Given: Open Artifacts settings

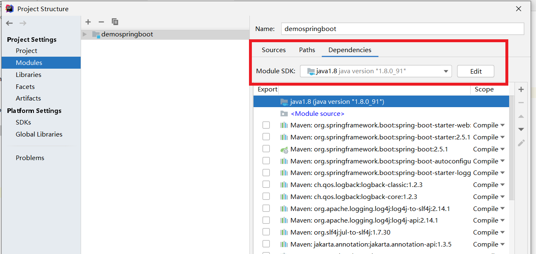Looking at the screenshot, I should coord(28,98).
